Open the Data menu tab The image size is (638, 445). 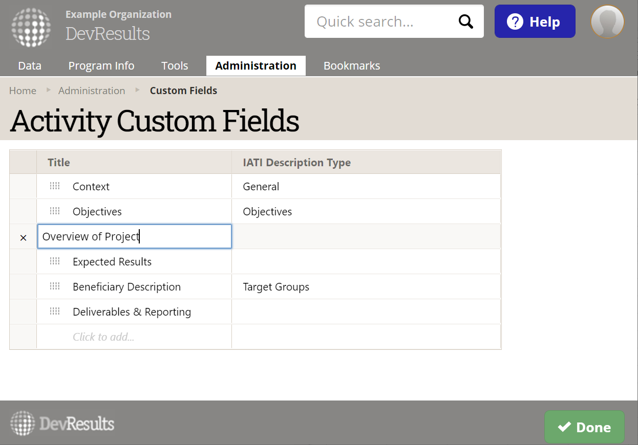pyautogui.click(x=30, y=66)
